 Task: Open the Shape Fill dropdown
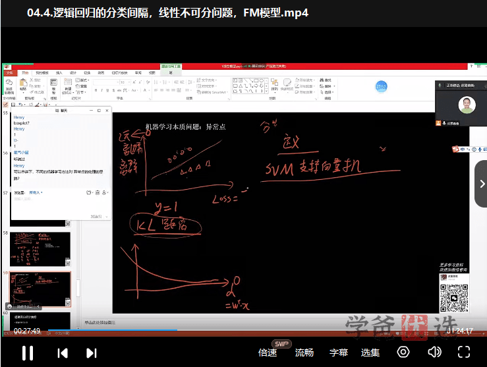pos(304,80)
